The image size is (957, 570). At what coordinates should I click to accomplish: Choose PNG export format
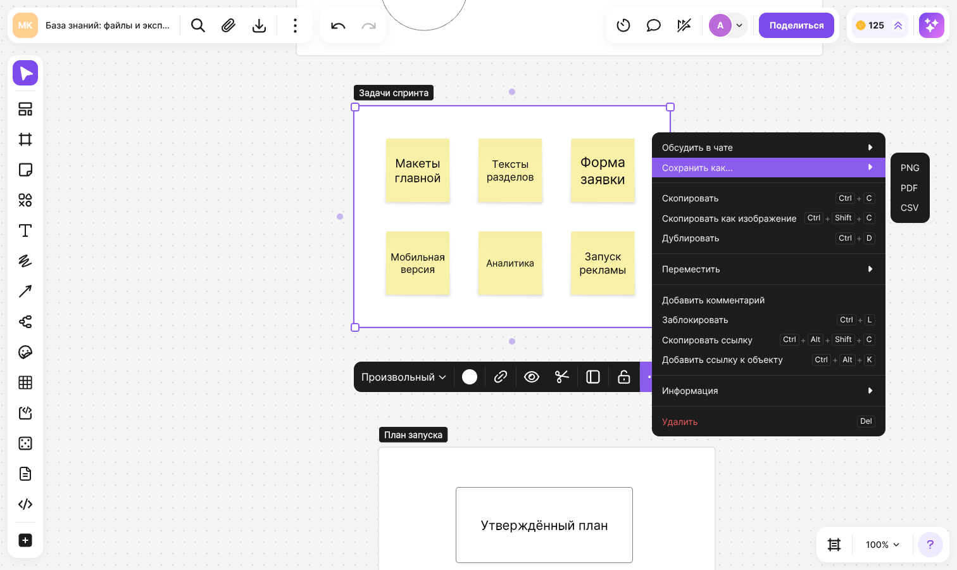click(x=910, y=168)
